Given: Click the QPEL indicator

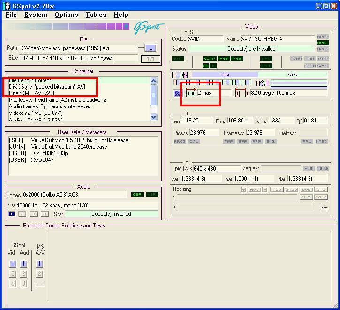Looking at the screenshot, I should tap(266, 66).
